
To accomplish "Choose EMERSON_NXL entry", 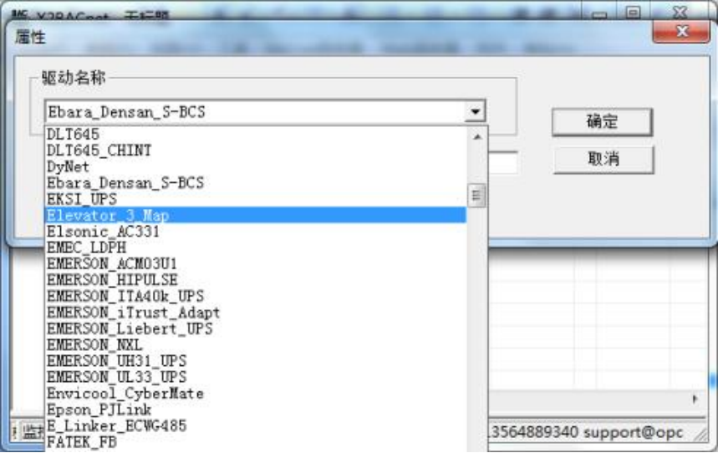I will 256,344.
